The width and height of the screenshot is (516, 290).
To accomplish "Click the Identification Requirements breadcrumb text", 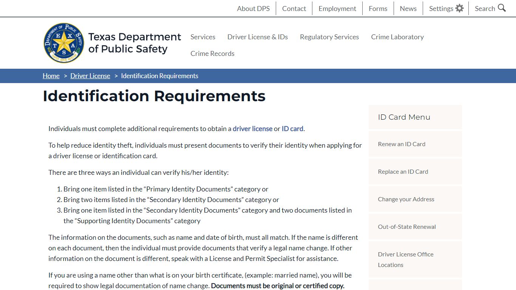I will pos(159,76).
